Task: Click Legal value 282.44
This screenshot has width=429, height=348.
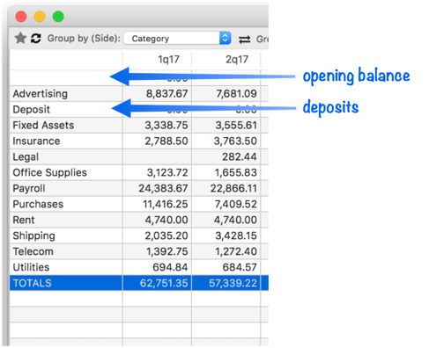Action: point(240,157)
